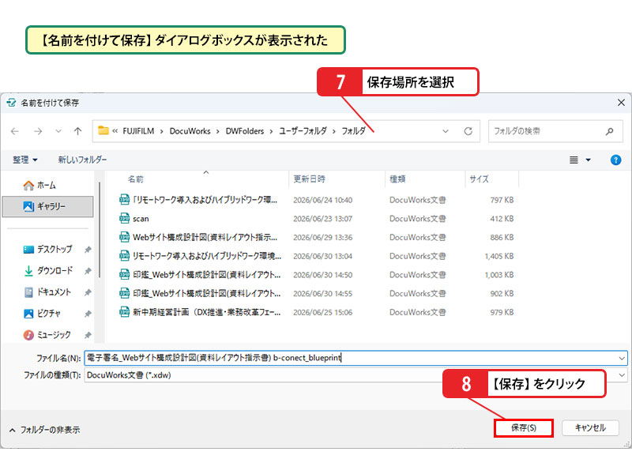Screen dimensions: 632x474
Task: Open デスクトップ in navigation pane
Action: (47, 250)
